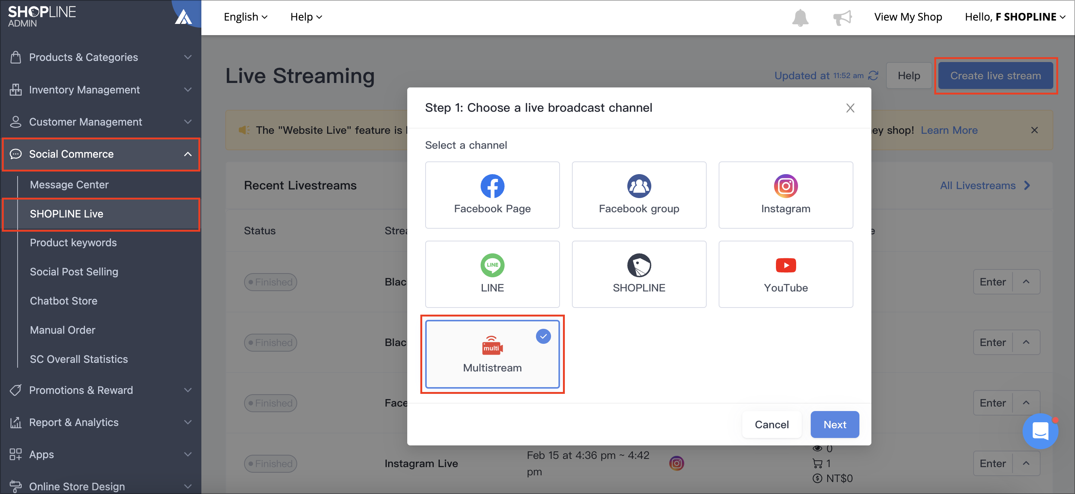
Task: Click the Instagram icon in Instagram Live row
Action: (x=676, y=463)
